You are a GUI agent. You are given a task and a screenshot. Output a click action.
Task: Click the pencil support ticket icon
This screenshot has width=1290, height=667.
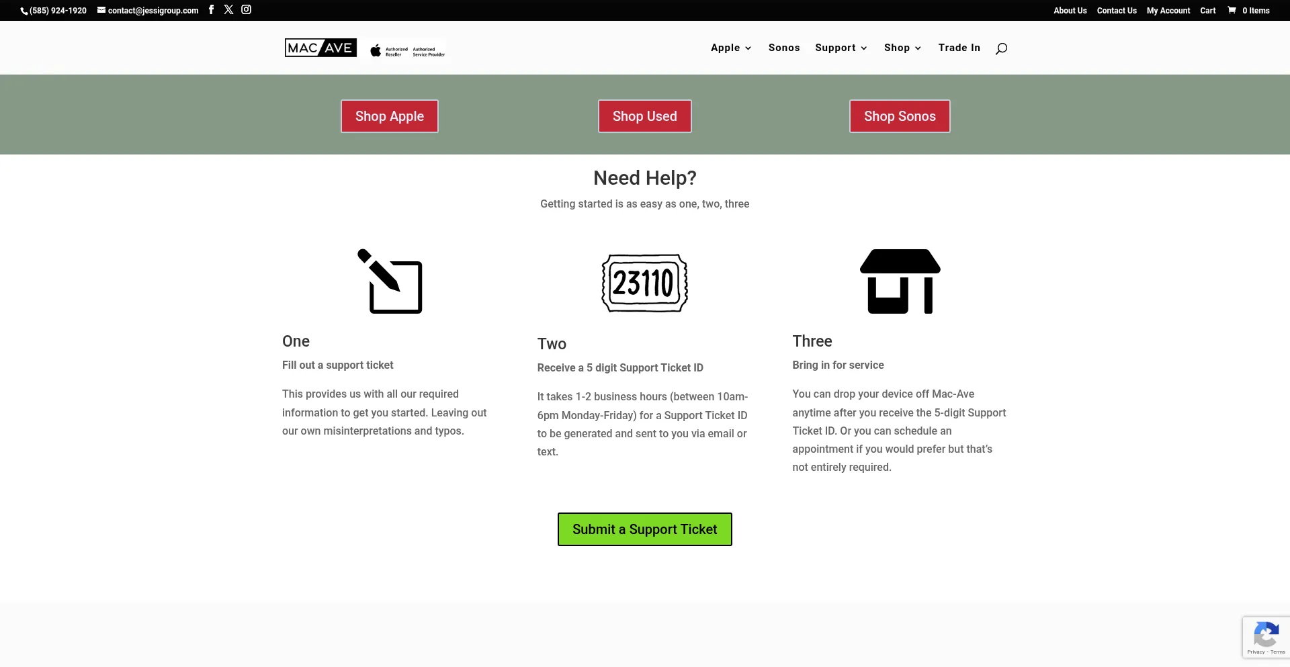(x=390, y=281)
